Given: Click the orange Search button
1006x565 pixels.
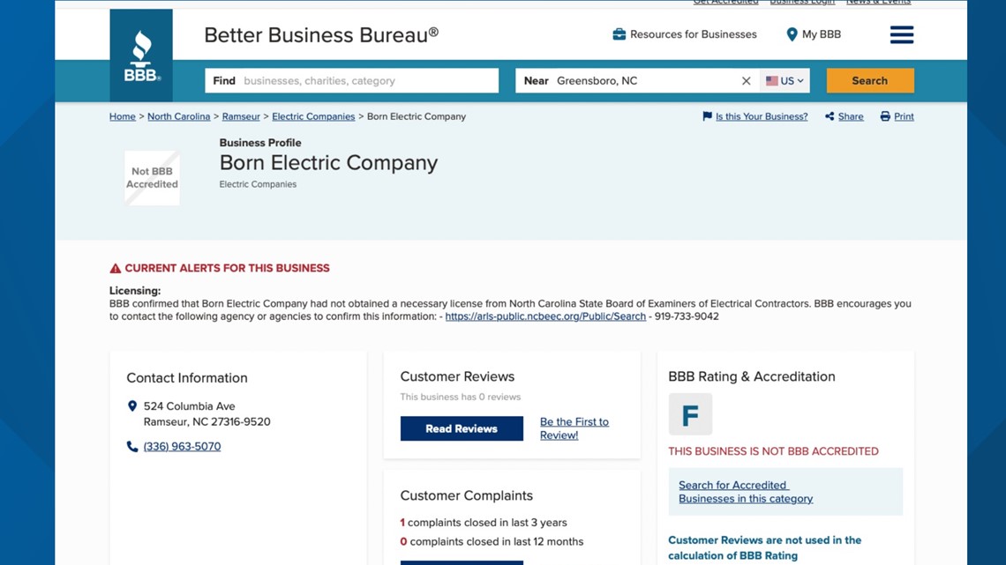Looking at the screenshot, I should point(870,81).
